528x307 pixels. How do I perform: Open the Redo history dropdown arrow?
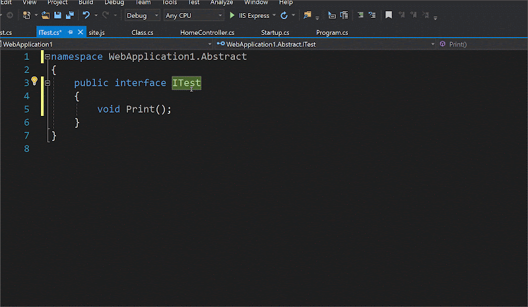(115, 15)
